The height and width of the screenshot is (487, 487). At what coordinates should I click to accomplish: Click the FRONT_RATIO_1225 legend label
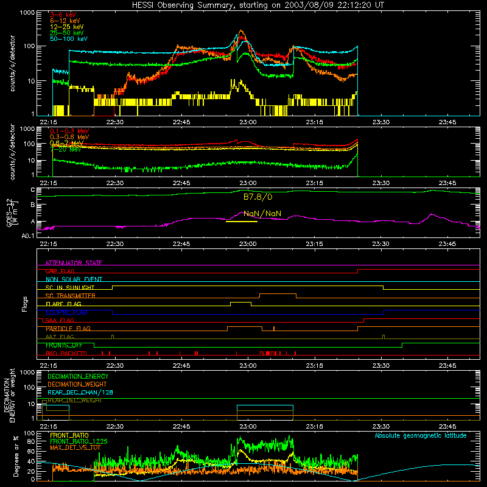pyautogui.click(x=79, y=441)
